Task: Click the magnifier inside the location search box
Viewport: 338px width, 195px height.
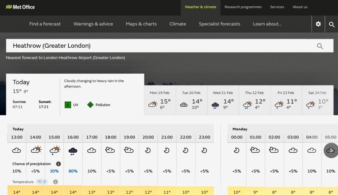Action: click(x=320, y=46)
